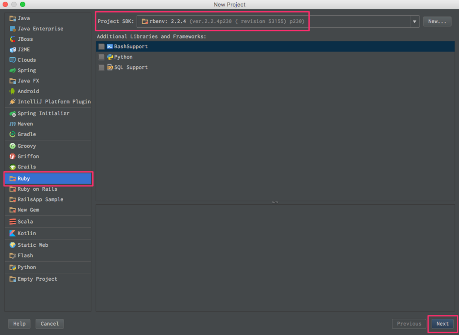The width and height of the screenshot is (459, 335).
Task: Choose the Java FX folder icon
Action: pos(13,81)
